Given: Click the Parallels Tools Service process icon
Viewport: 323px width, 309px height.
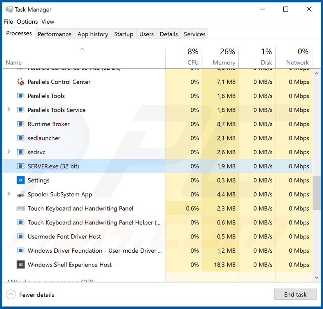Looking at the screenshot, I should pyautogui.click(x=20, y=110).
